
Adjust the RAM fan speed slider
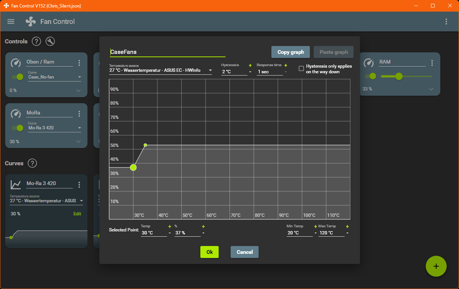[x=406, y=76]
